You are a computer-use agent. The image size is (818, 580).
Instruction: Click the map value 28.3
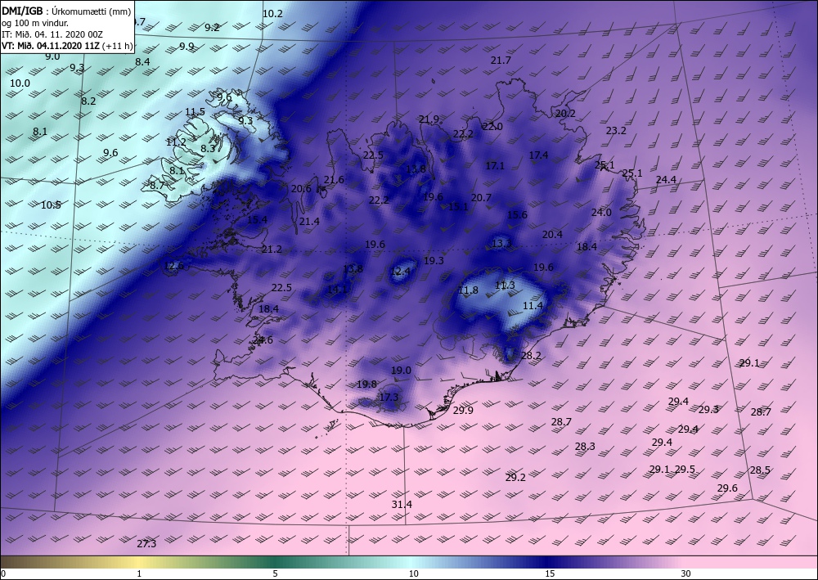pos(585,446)
